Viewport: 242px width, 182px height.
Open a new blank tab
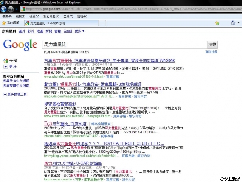(102, 23)
